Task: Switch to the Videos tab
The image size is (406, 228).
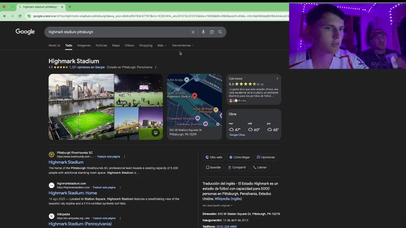Action: point(129,45)
